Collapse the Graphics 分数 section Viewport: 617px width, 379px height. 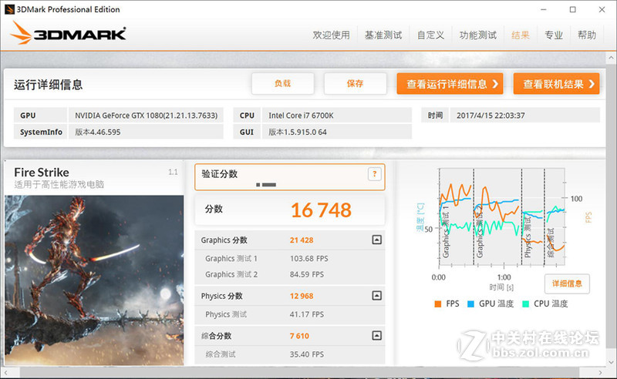(376, 240)
